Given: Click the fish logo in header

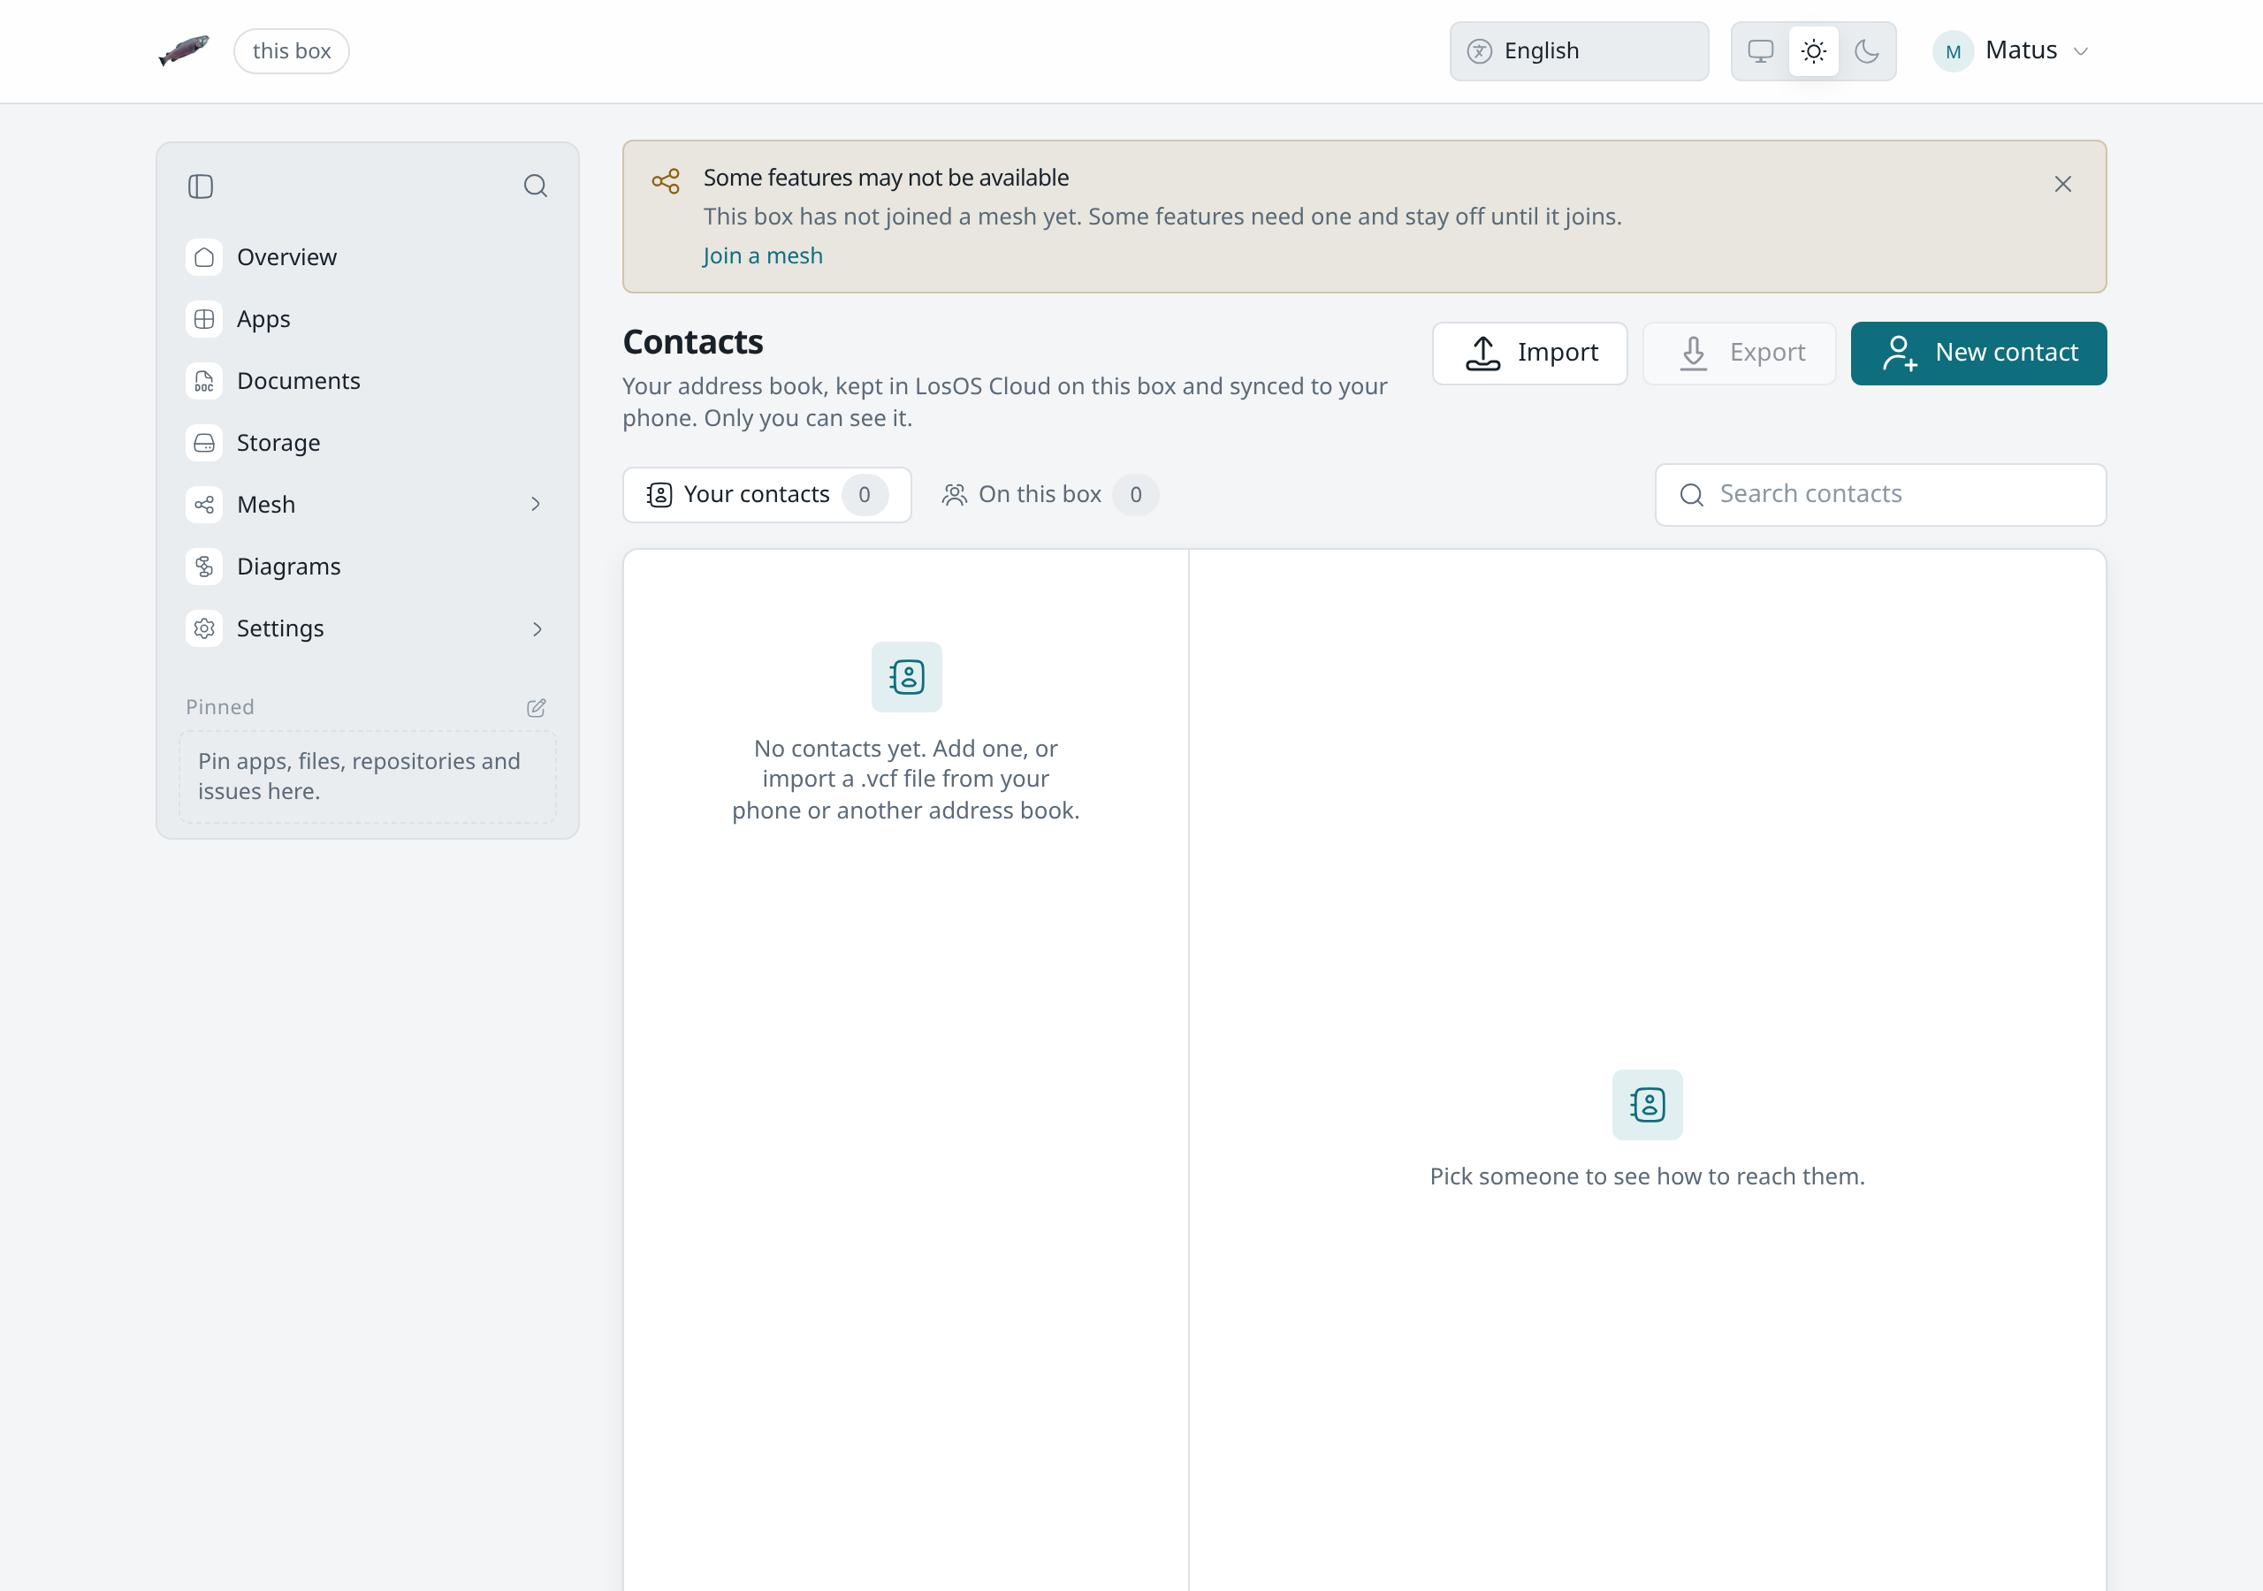Looking at the screenshot, I should point(185,50).
